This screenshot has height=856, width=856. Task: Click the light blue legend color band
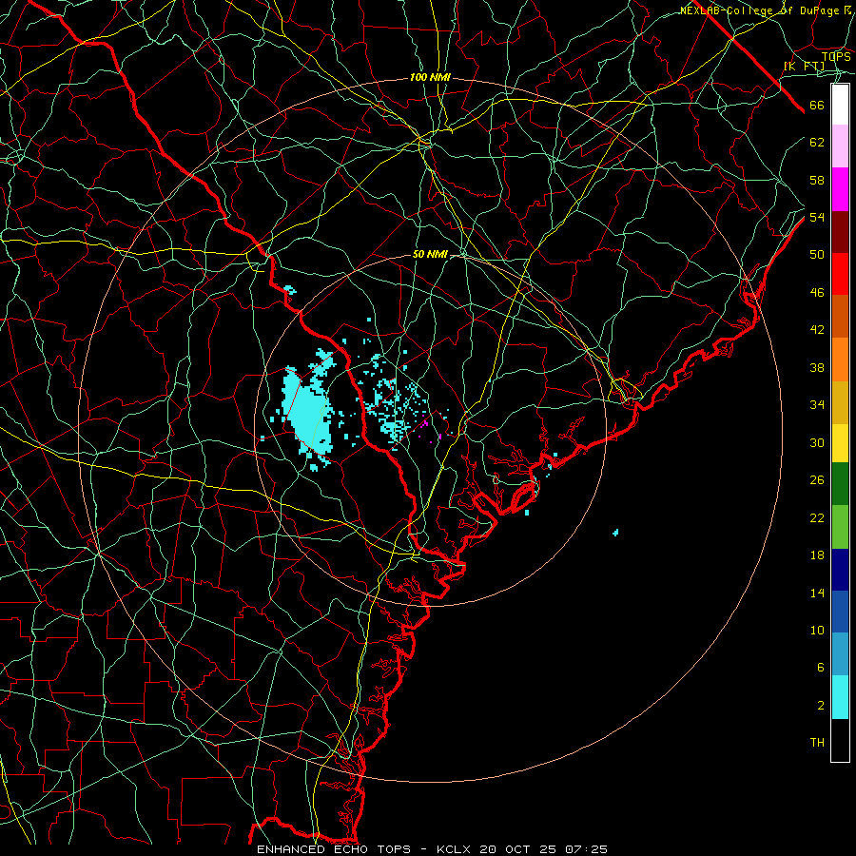coord(840,653)
